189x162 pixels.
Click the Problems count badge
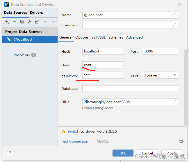point(33,55)
